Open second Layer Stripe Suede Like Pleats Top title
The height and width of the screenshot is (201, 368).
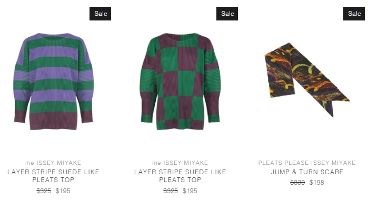pos(180,176)
